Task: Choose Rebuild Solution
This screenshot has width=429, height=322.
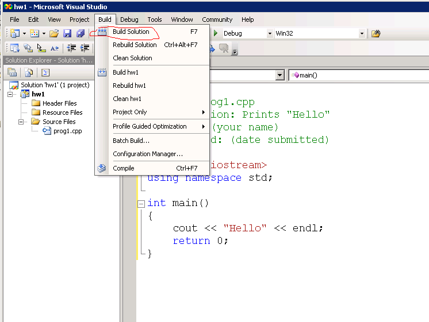Action: tap(152, 45)
